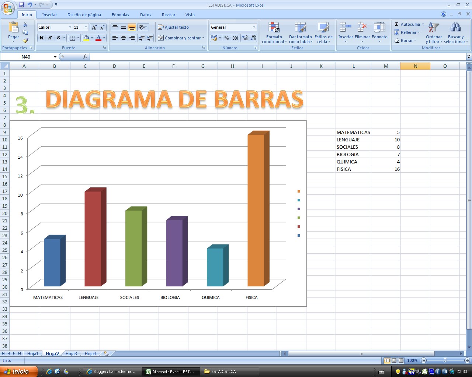Click Eliminar cells icon
Viewport: 472px width, 377px height.
[x=362, y=28]
